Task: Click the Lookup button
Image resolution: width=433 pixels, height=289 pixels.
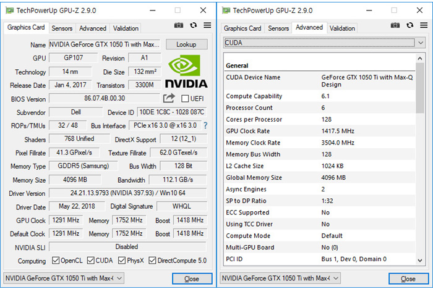Action: click(x=186, y=44)
